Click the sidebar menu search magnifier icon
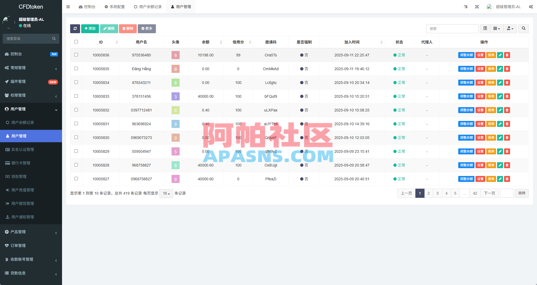 54,39
